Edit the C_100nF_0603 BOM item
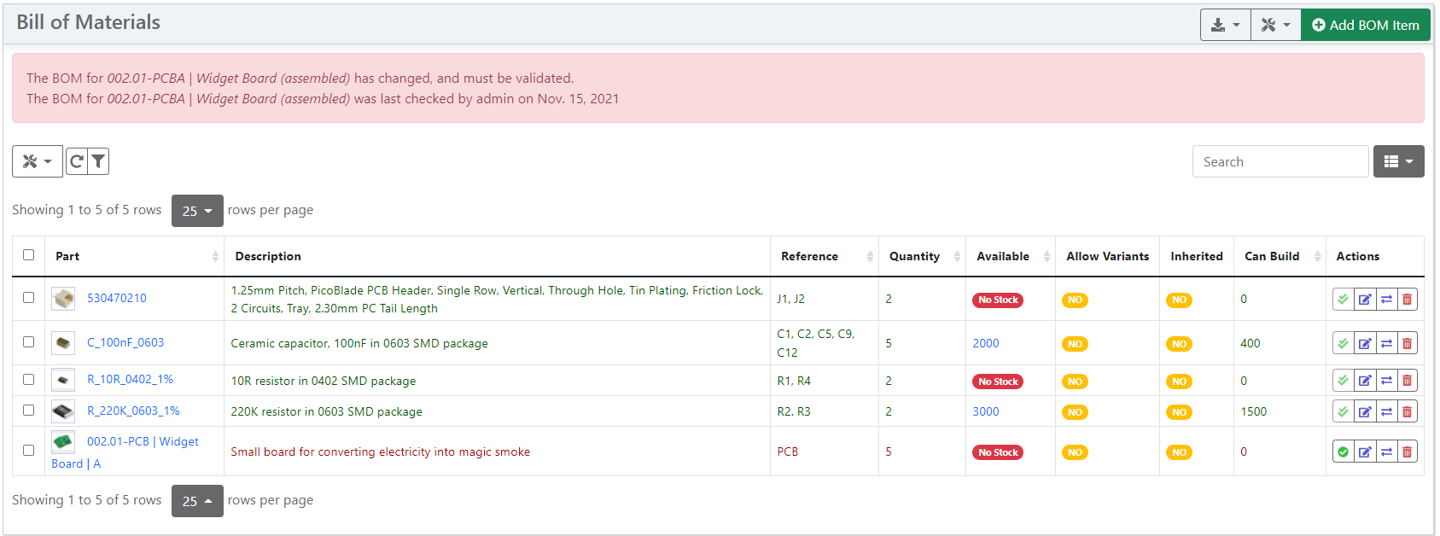This screenshot has width=1440, height=536. pos(1365,344)
